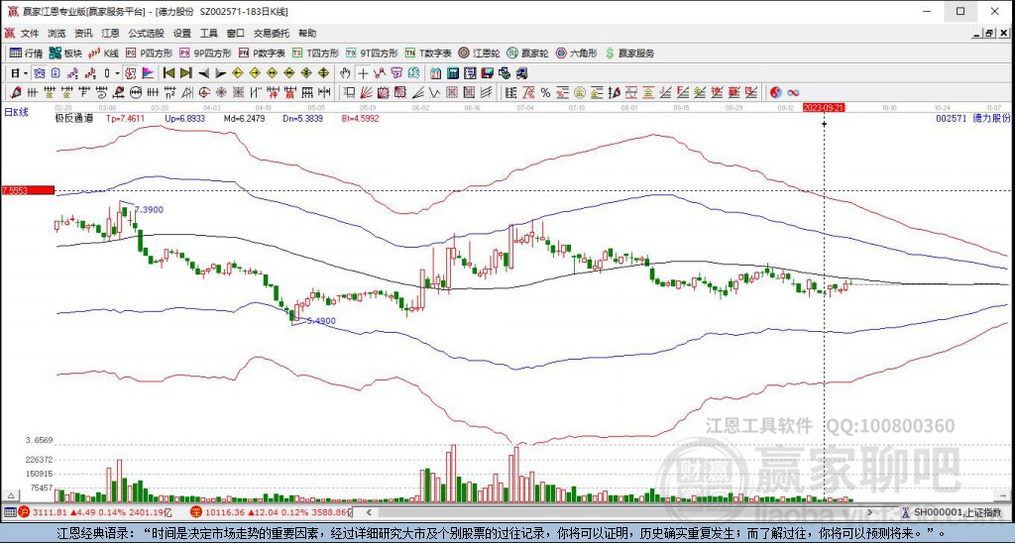Click the 2023-09-21 date marker
Screen dimensions: 1015x543
(824, 107)
